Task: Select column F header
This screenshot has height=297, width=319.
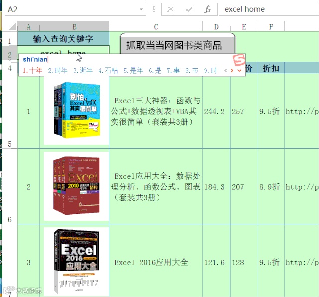Action: tap(271, 26)
